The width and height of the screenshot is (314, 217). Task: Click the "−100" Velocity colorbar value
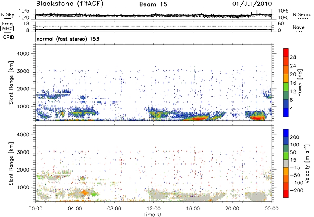pos(296,183)
